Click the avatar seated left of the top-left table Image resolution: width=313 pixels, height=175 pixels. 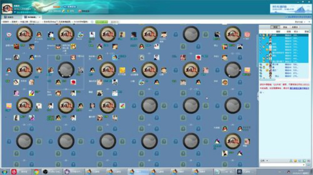9,35
